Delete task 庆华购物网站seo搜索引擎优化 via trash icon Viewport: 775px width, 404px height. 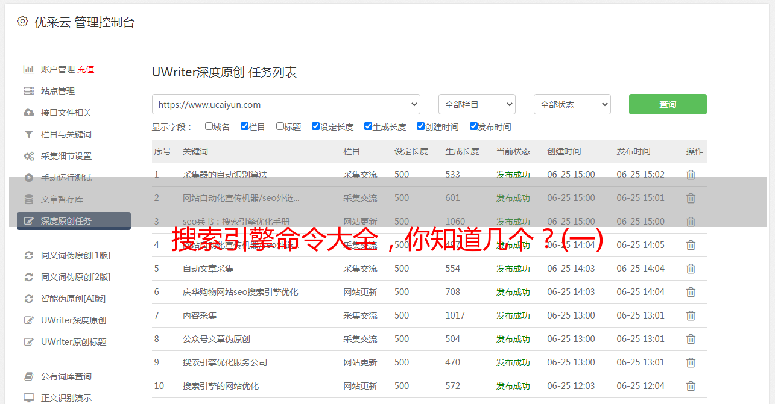click(x=691, y=292)
